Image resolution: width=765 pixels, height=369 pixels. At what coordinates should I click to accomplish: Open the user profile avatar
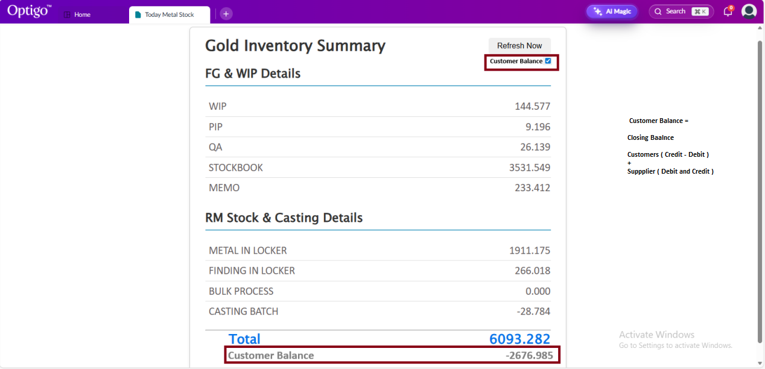(749, 11)
